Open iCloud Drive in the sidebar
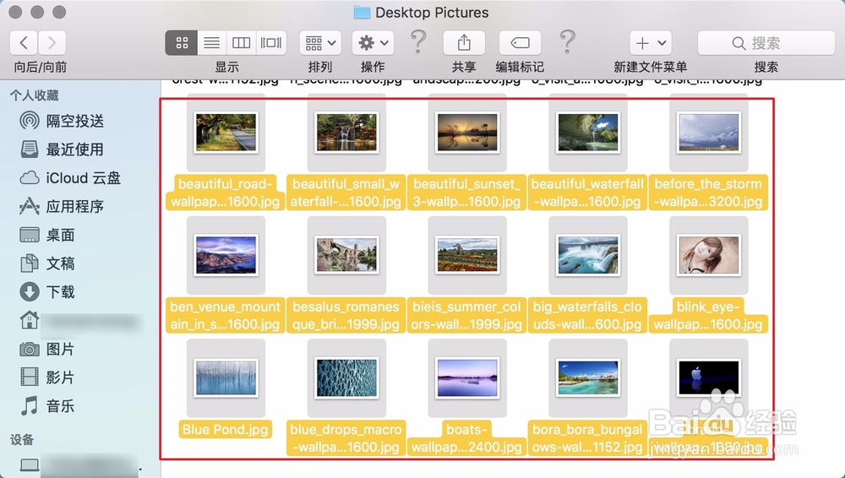The height and width of the screenshot is (478, 845). [x=70, y=178]
